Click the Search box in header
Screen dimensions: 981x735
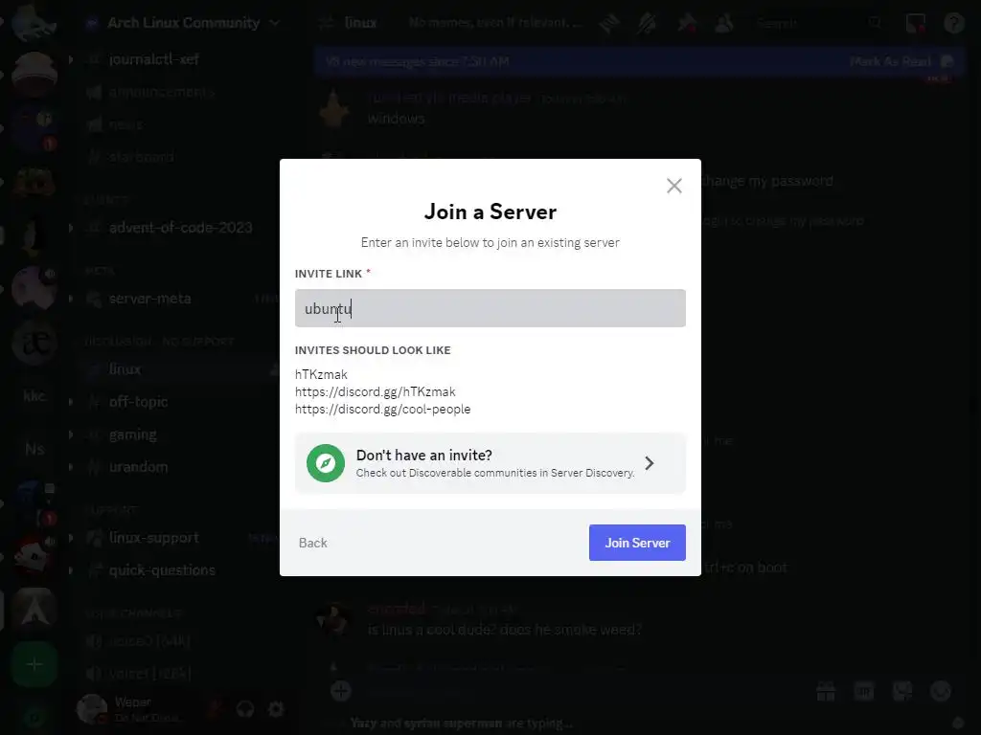pos(817,24)
